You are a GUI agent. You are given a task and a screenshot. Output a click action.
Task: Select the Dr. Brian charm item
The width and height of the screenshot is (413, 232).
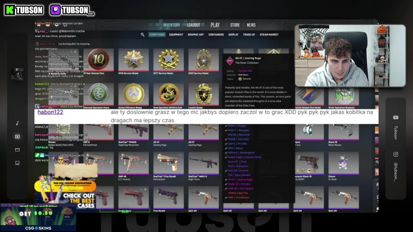[x=344, y=166]
